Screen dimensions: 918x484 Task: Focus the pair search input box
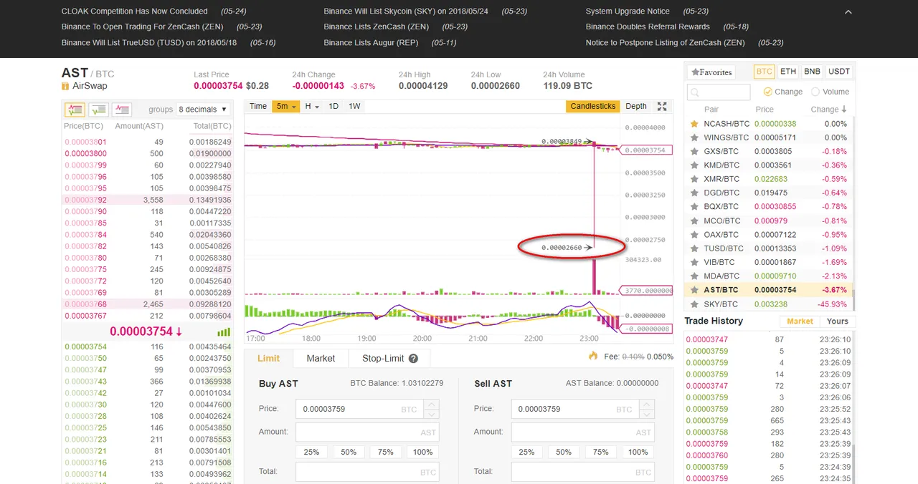(x=719, y=92)
